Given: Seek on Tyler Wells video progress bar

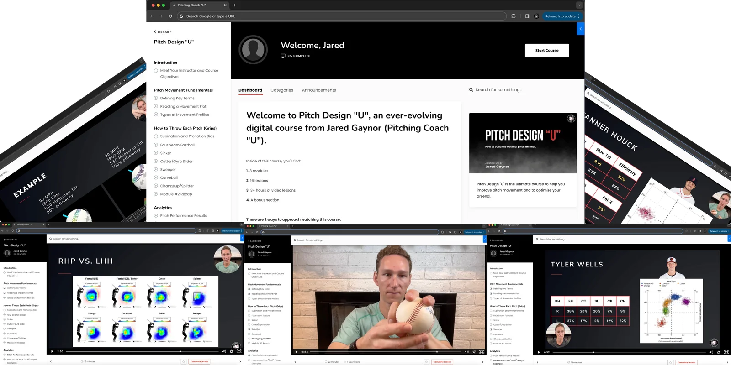Looking at the screenshot, I should click(x=630, y=352).
